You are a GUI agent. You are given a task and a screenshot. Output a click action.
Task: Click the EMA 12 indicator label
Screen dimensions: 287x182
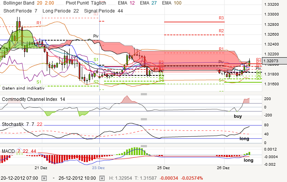(126, 3)
